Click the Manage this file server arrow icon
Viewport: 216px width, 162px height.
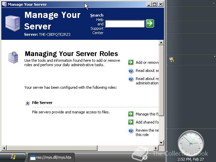point(131,114)
